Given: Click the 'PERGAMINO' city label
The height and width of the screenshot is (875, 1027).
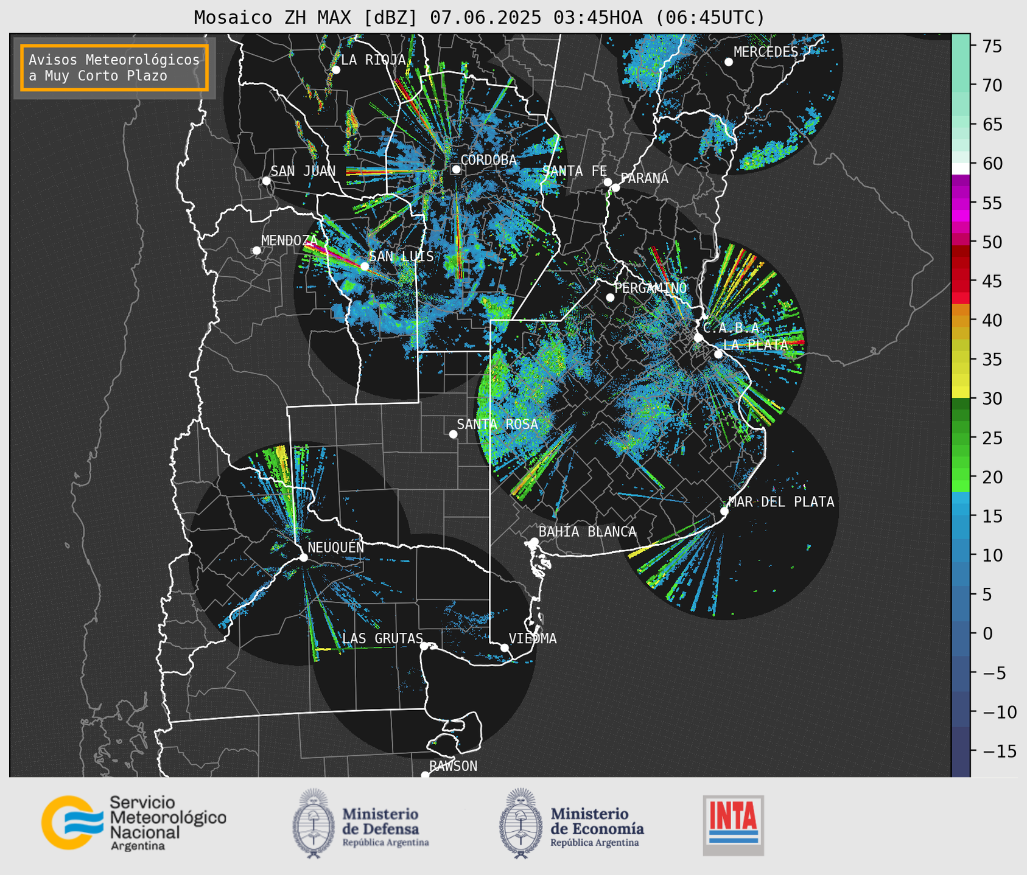Looking at the screenshot, I should 650,288.
